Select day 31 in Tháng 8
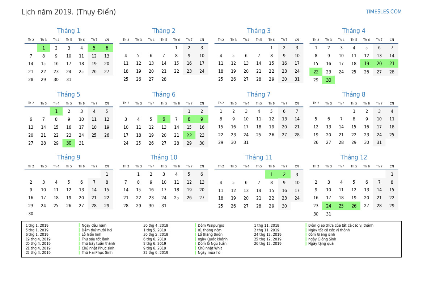Image resolution: width=423 pixels, height=299 pixels. (x=379, y=142)
